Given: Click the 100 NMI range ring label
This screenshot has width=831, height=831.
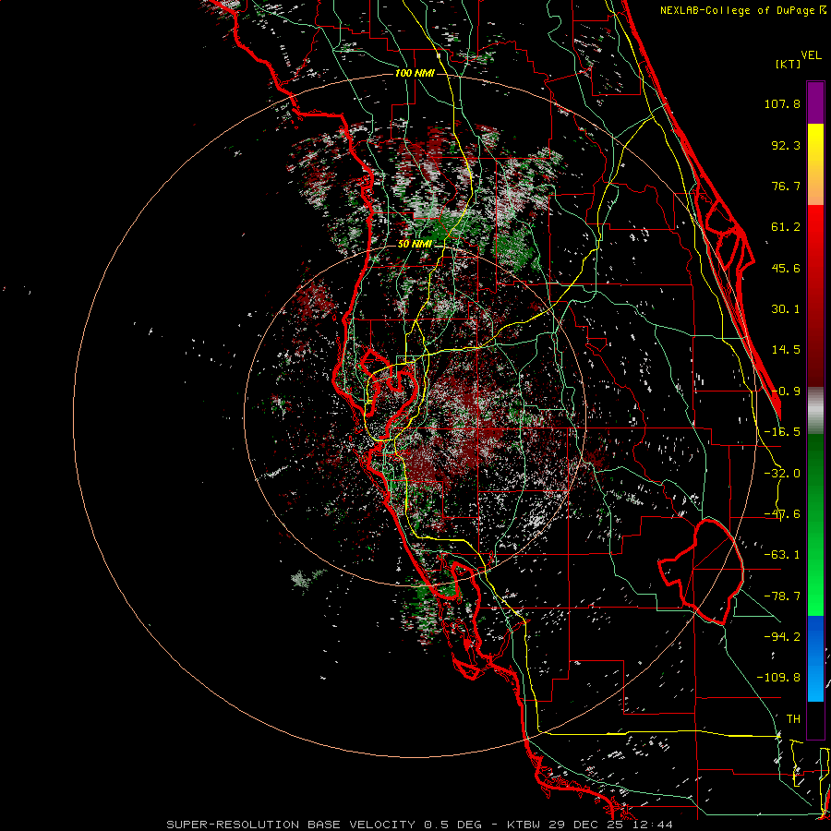Looking at the screenshot, I should click(415, 73).
